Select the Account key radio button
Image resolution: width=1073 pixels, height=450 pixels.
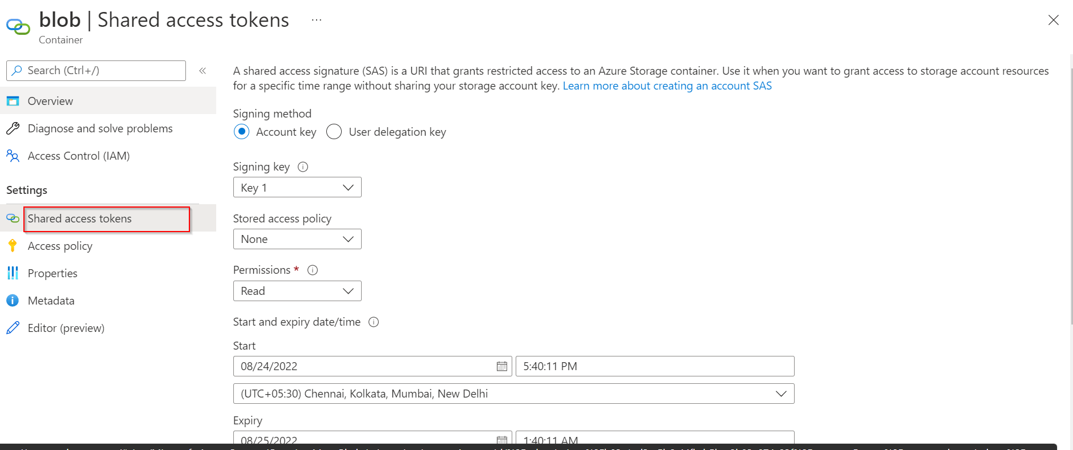click(x=242, y=132)
